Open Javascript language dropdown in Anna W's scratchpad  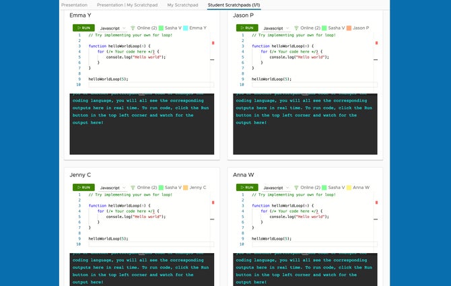276,188
